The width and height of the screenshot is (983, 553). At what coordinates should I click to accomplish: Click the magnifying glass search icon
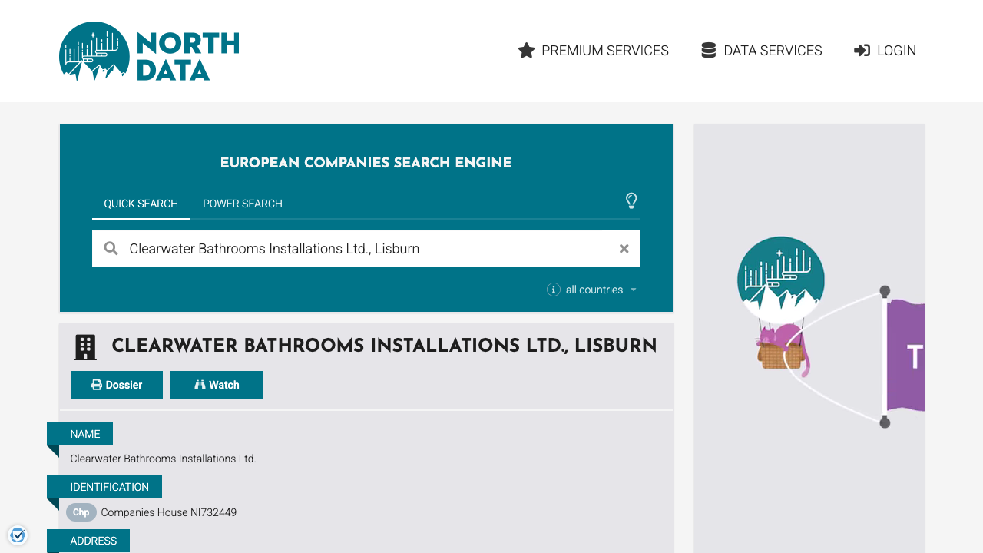(x=111, y=248)
